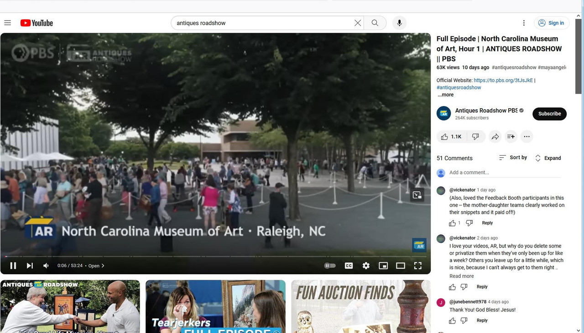Enter full screen mode
Image resolution: width=584 pixels, height=333 pixels.
[x=417, y=266]
